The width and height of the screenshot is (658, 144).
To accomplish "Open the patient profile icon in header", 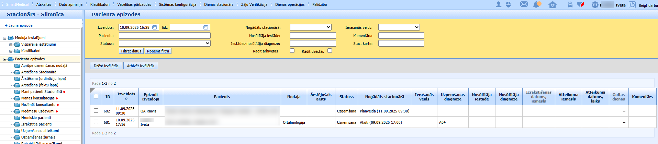I will (499, 4).
